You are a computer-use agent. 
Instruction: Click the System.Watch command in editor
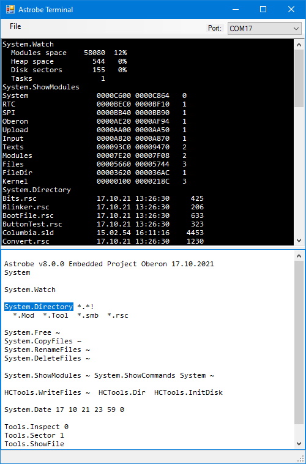pyautogui.click(x=30, y=290)
